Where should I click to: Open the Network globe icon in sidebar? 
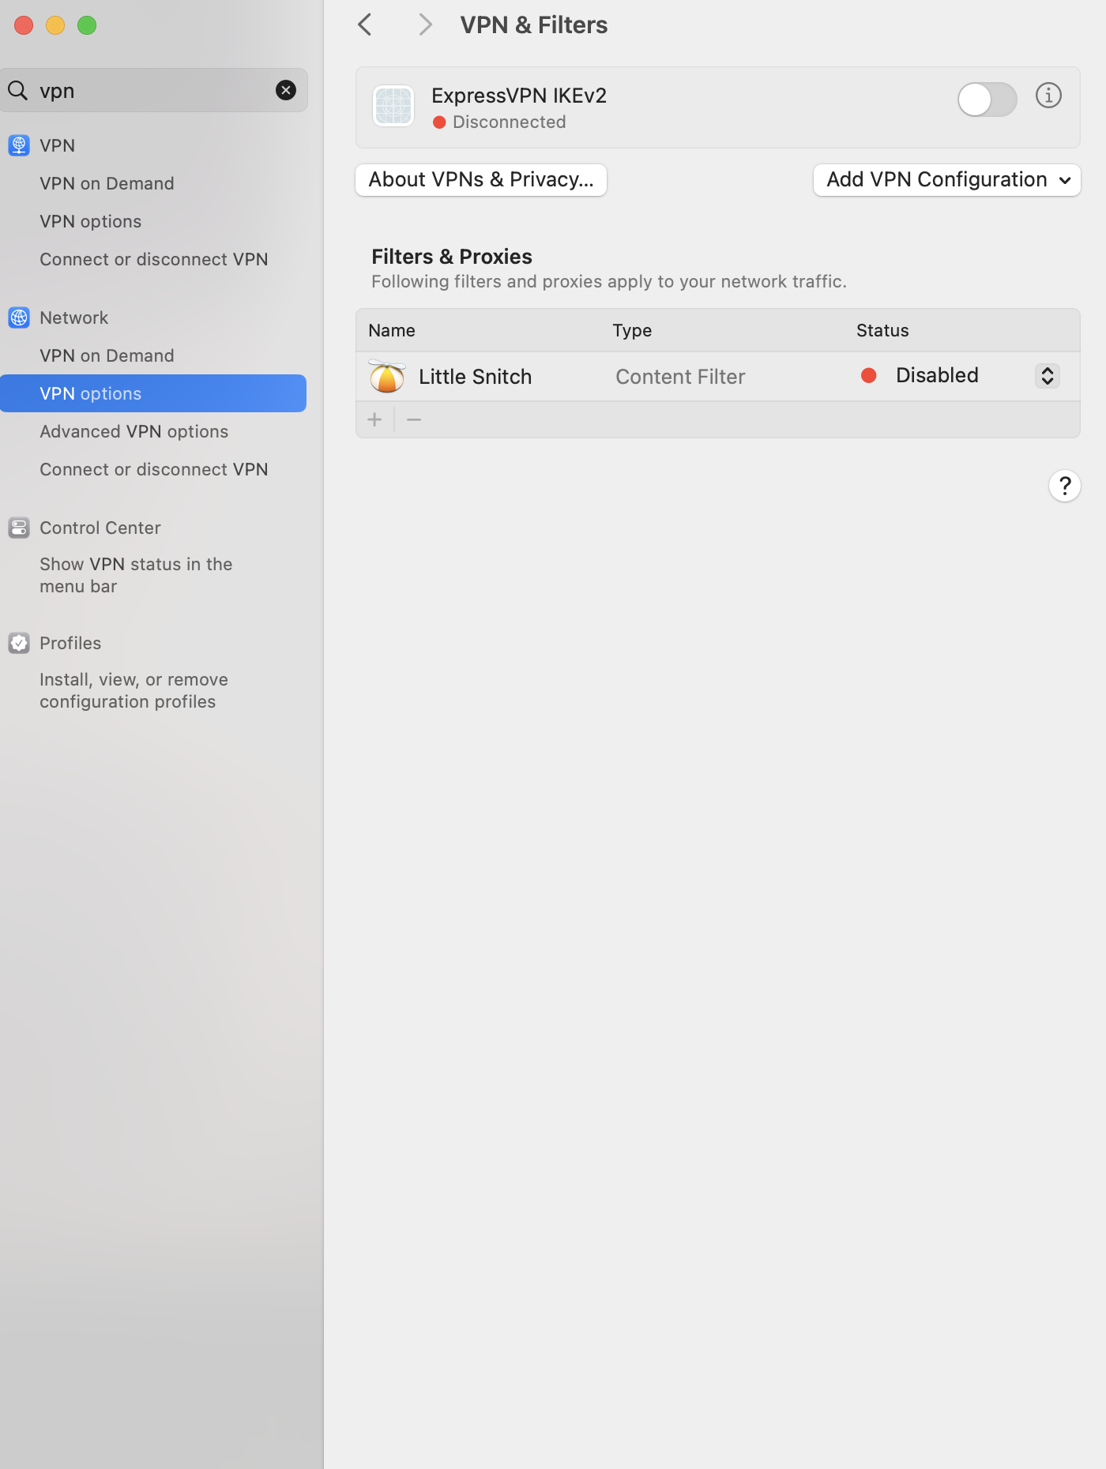(19, 317)
